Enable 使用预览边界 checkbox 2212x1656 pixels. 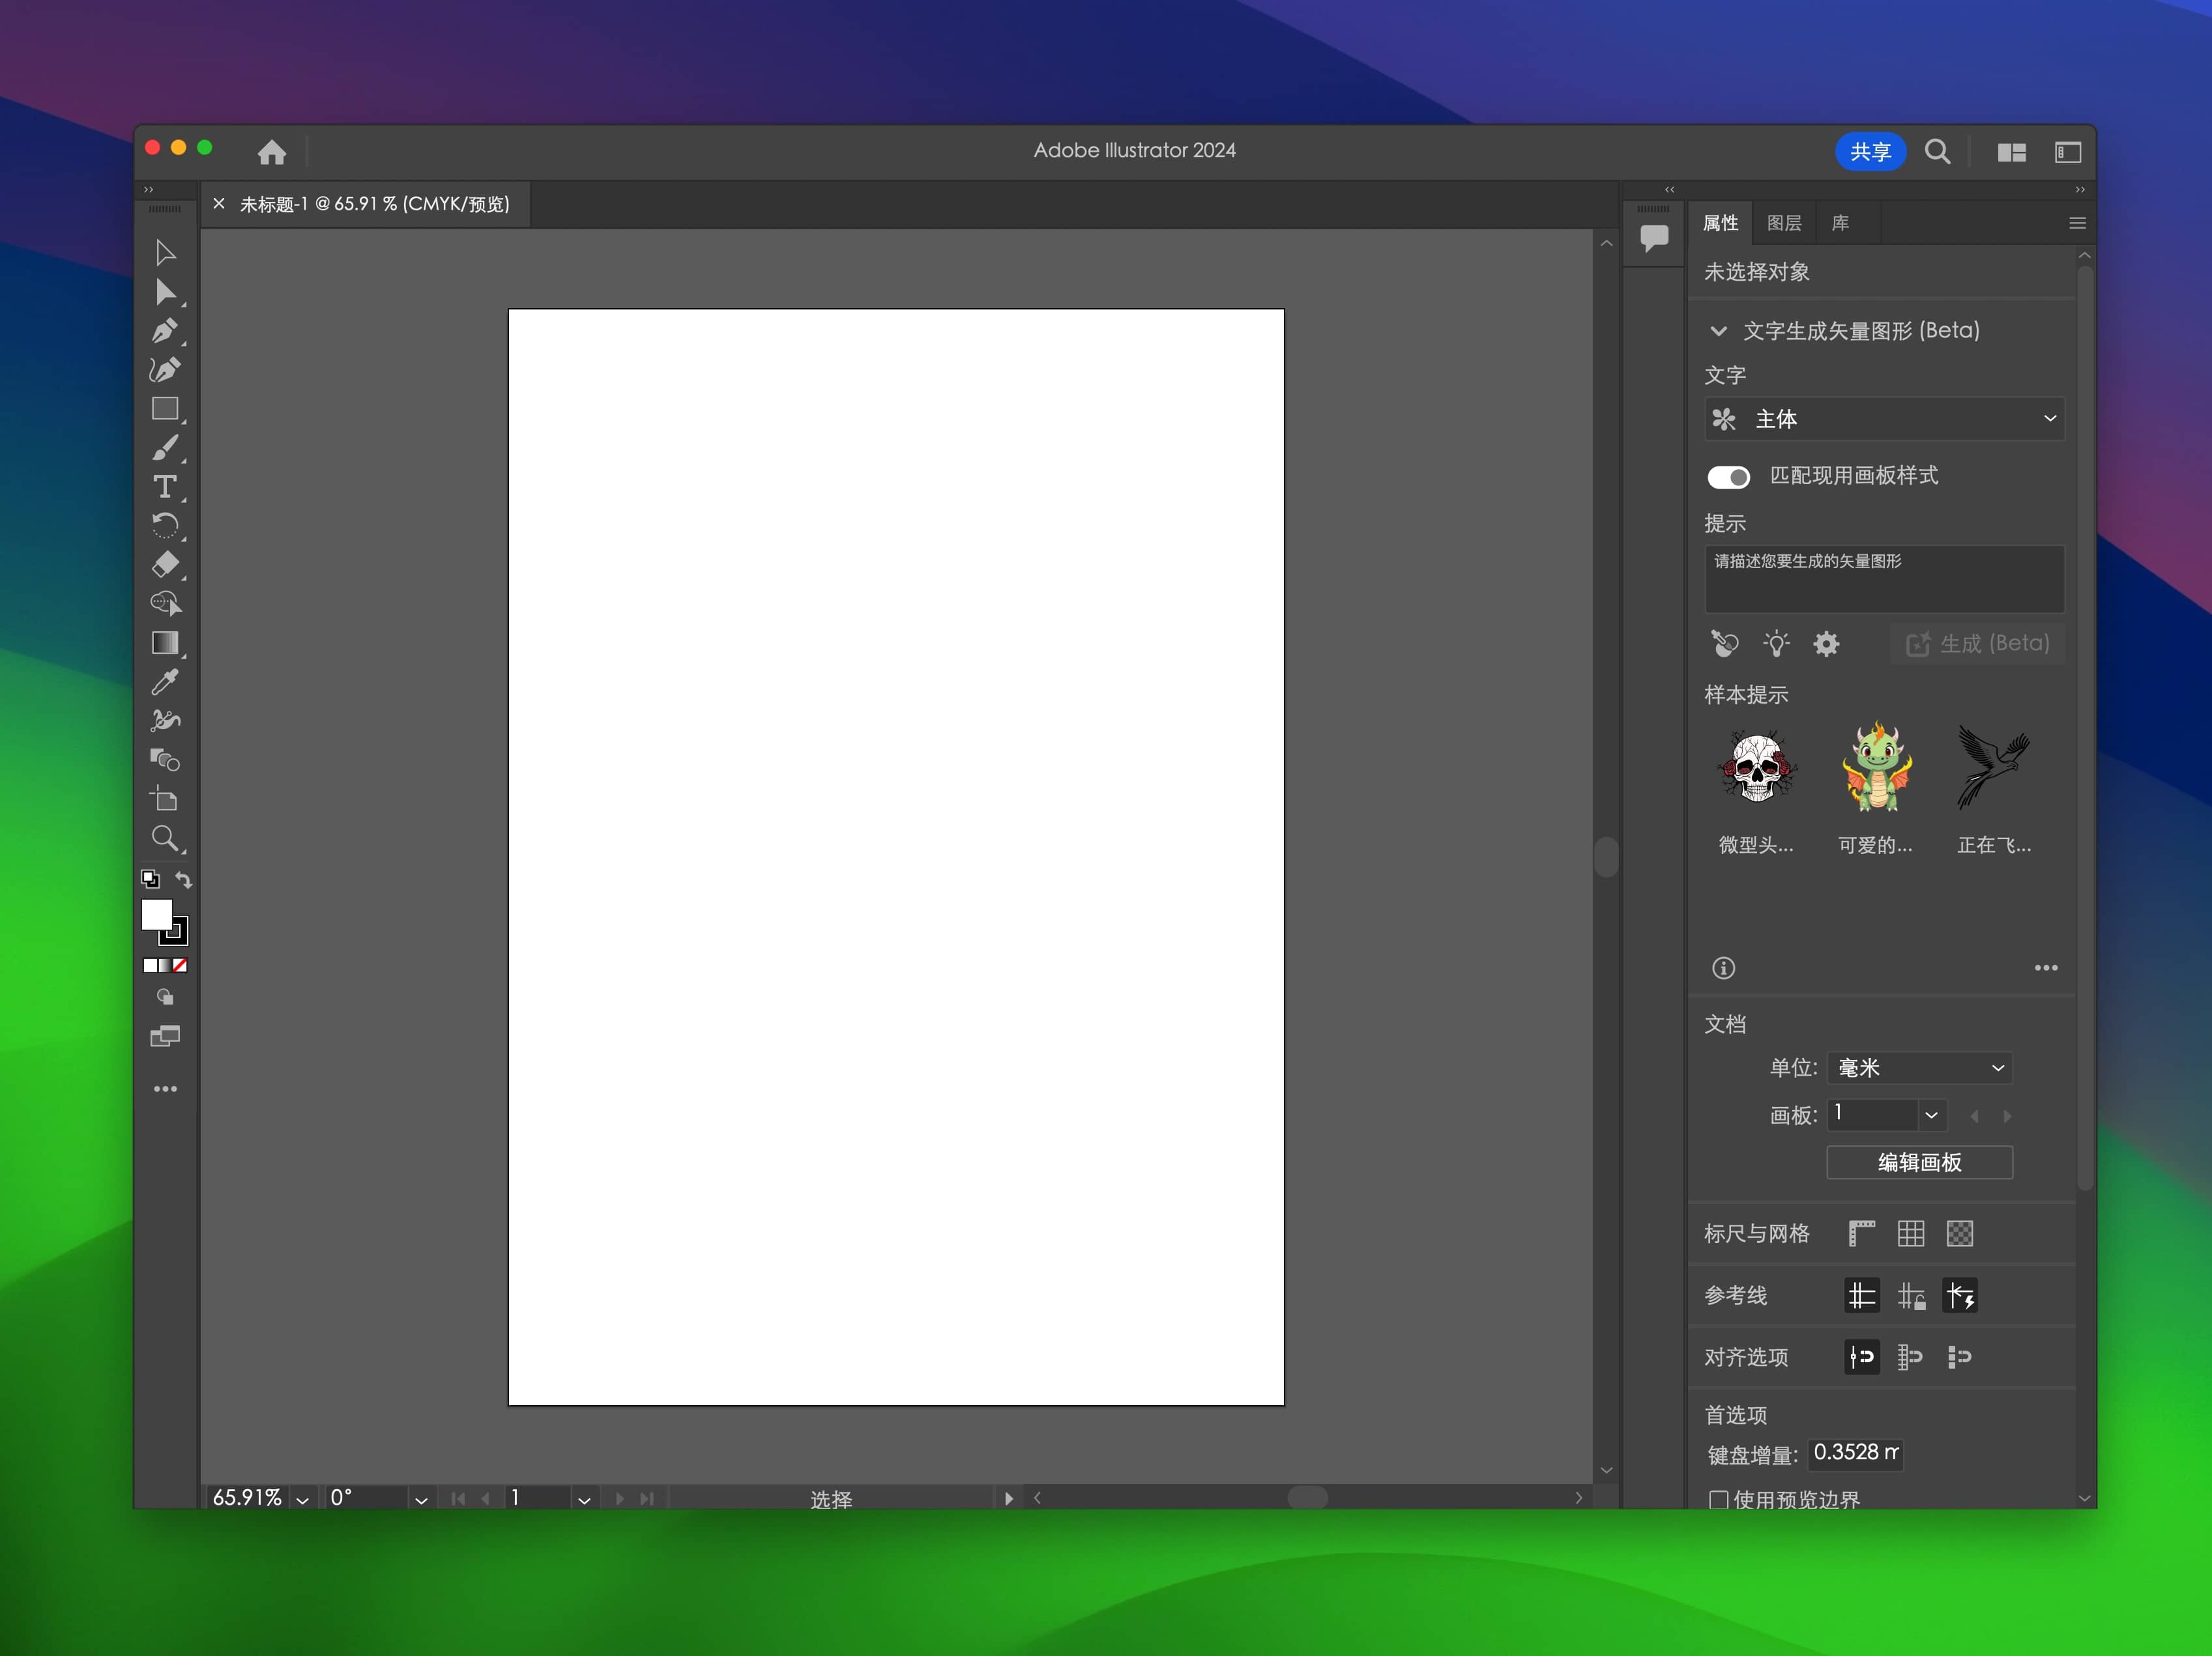tap(1718, 1499)
